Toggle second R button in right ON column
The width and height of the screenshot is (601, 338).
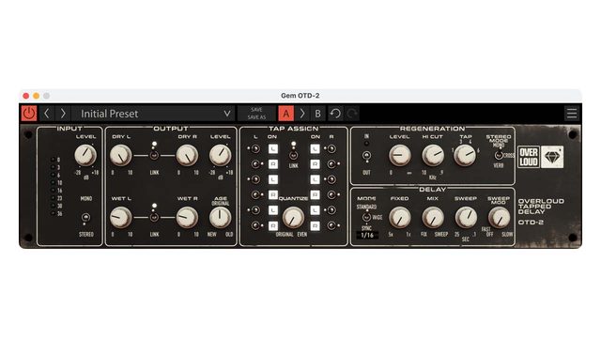tap(315, 194)
